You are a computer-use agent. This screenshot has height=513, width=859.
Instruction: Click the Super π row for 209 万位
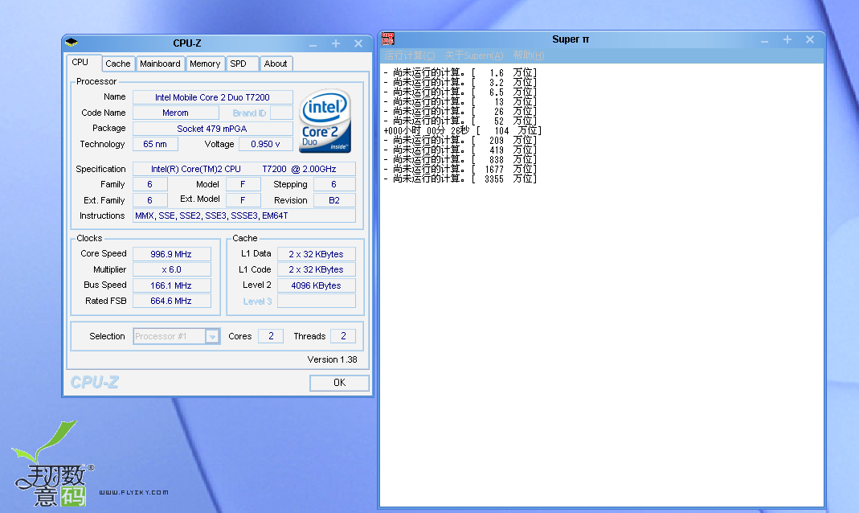460,140
